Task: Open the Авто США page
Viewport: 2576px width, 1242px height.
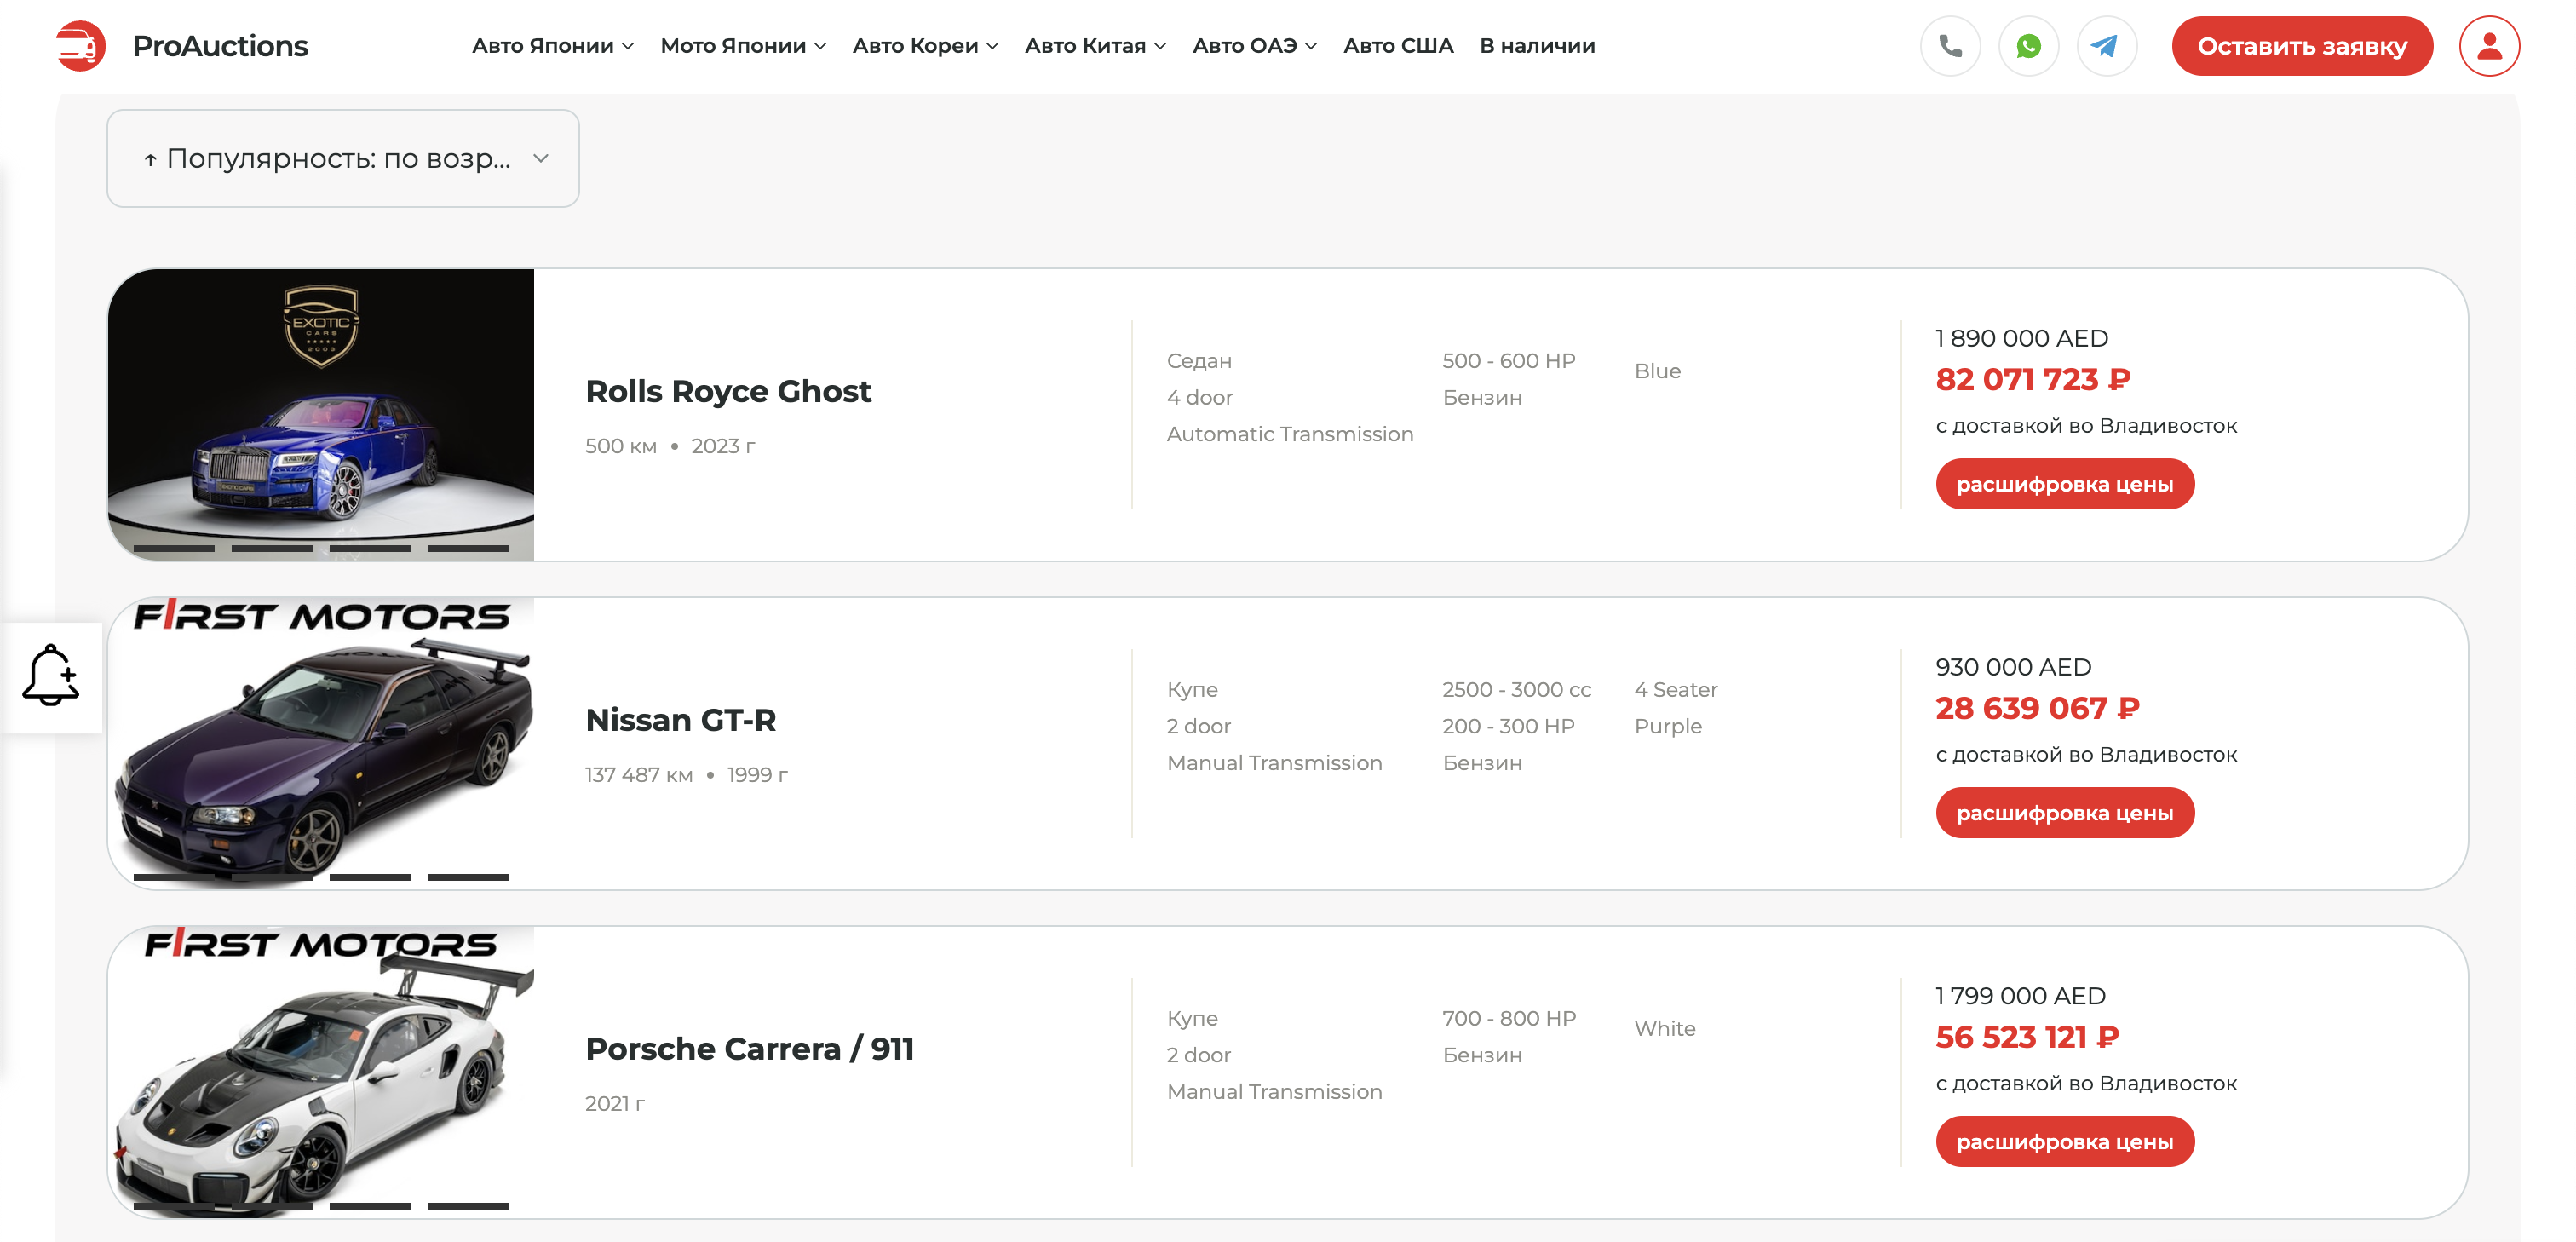Action: point(1398,46)
